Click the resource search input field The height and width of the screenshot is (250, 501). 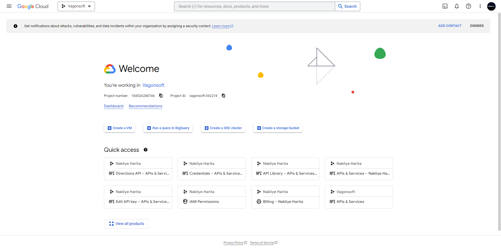pos(254,6)
